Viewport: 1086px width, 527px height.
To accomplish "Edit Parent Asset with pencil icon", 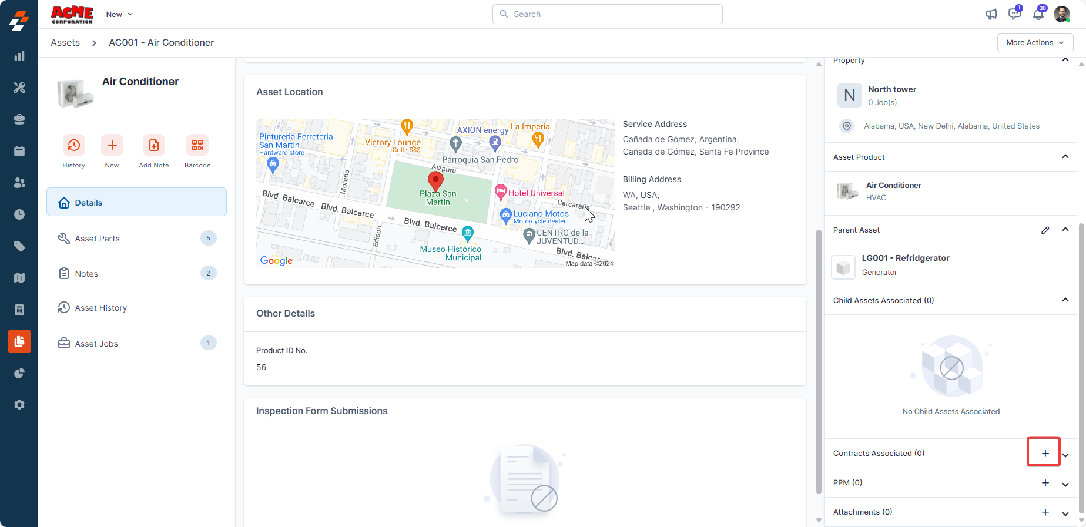I will pyautogui.click(x=1045, y=230).
